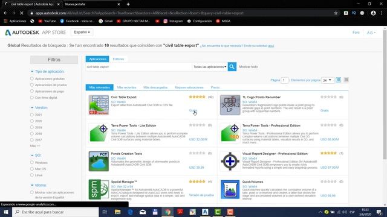This screenshot has height=217, width=387.
Task: Open the Gmail bookmark
Action: 106,21
